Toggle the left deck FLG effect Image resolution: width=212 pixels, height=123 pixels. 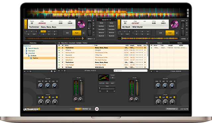[42, 97]
